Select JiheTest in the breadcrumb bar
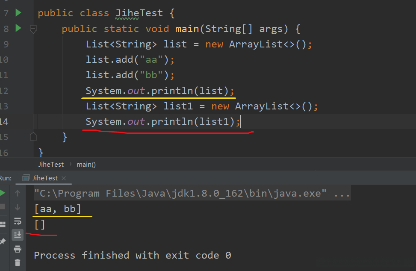This screenshot has width=416, height=271. click(x=51, y=165)
